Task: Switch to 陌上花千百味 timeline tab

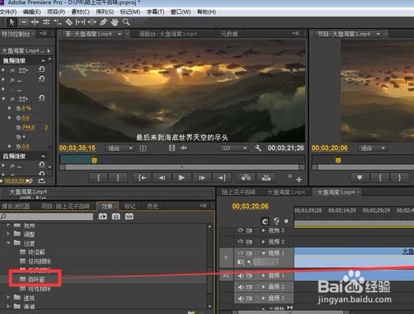Action: (239, 192)
